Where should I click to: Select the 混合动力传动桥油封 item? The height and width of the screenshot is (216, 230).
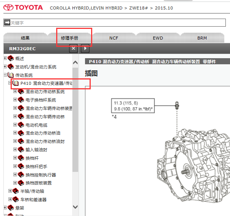click(x=45, y=141)
